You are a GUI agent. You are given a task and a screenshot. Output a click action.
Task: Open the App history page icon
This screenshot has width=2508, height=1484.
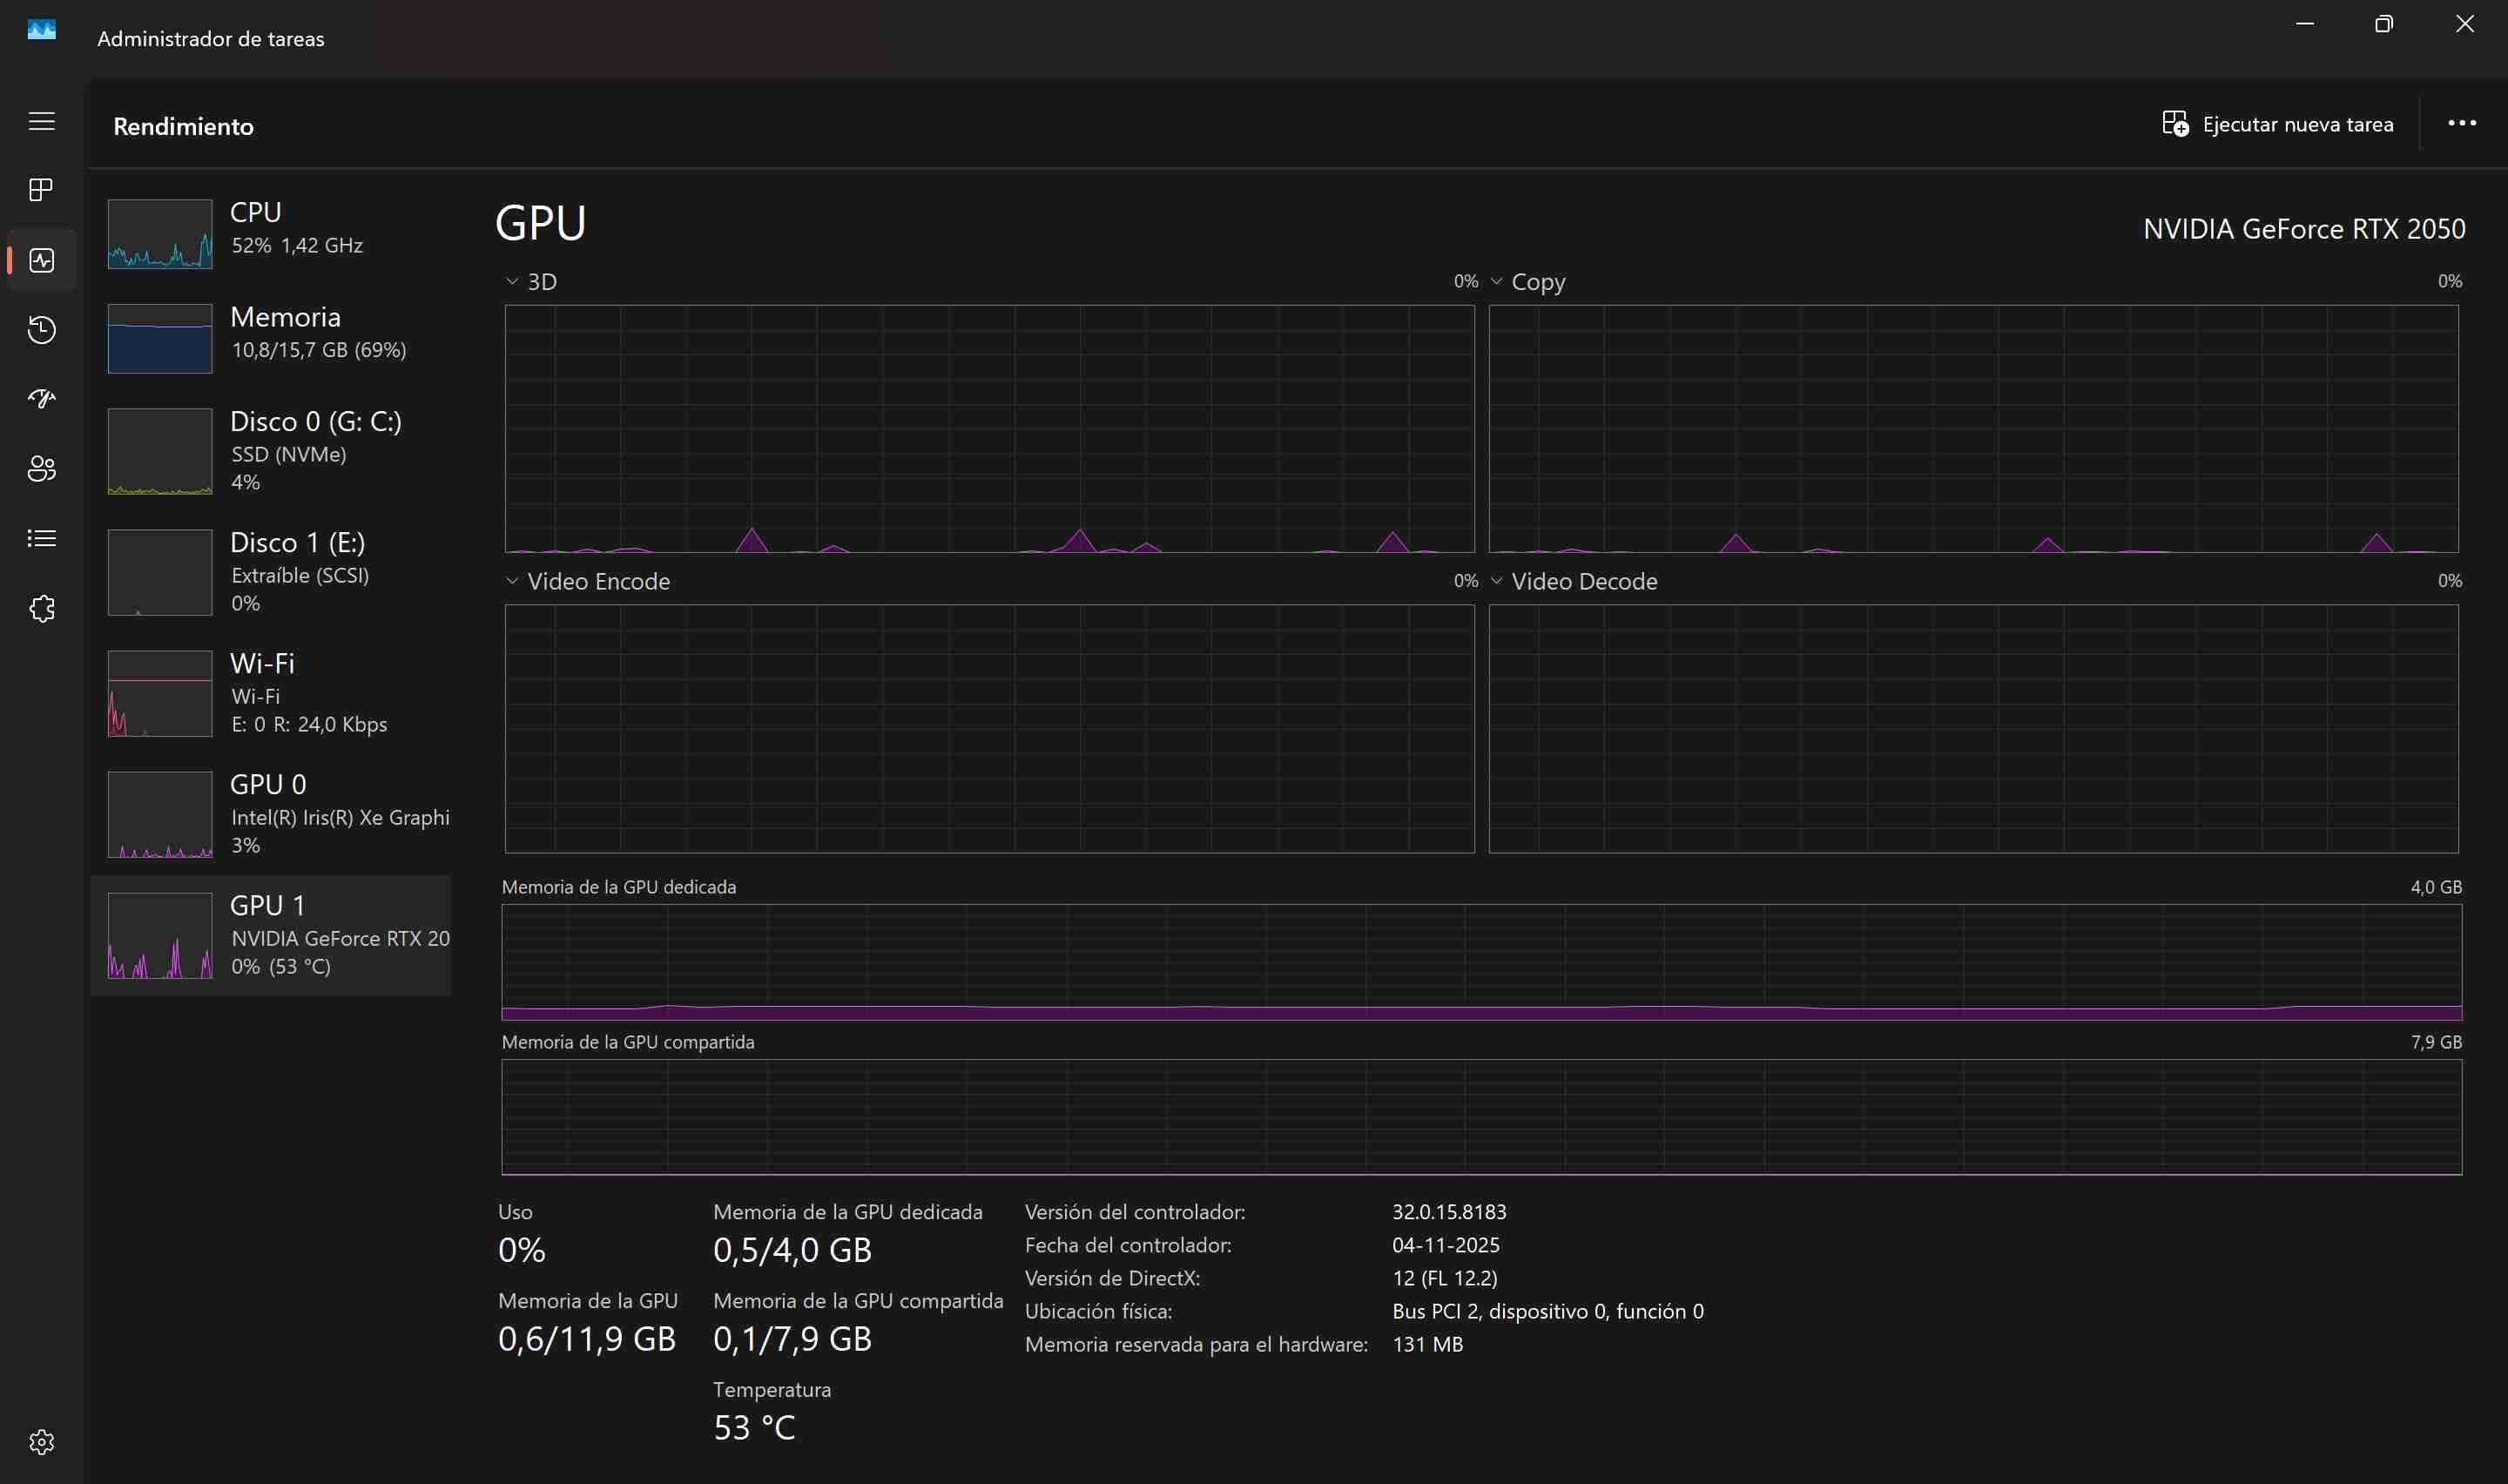pos(41,329)
